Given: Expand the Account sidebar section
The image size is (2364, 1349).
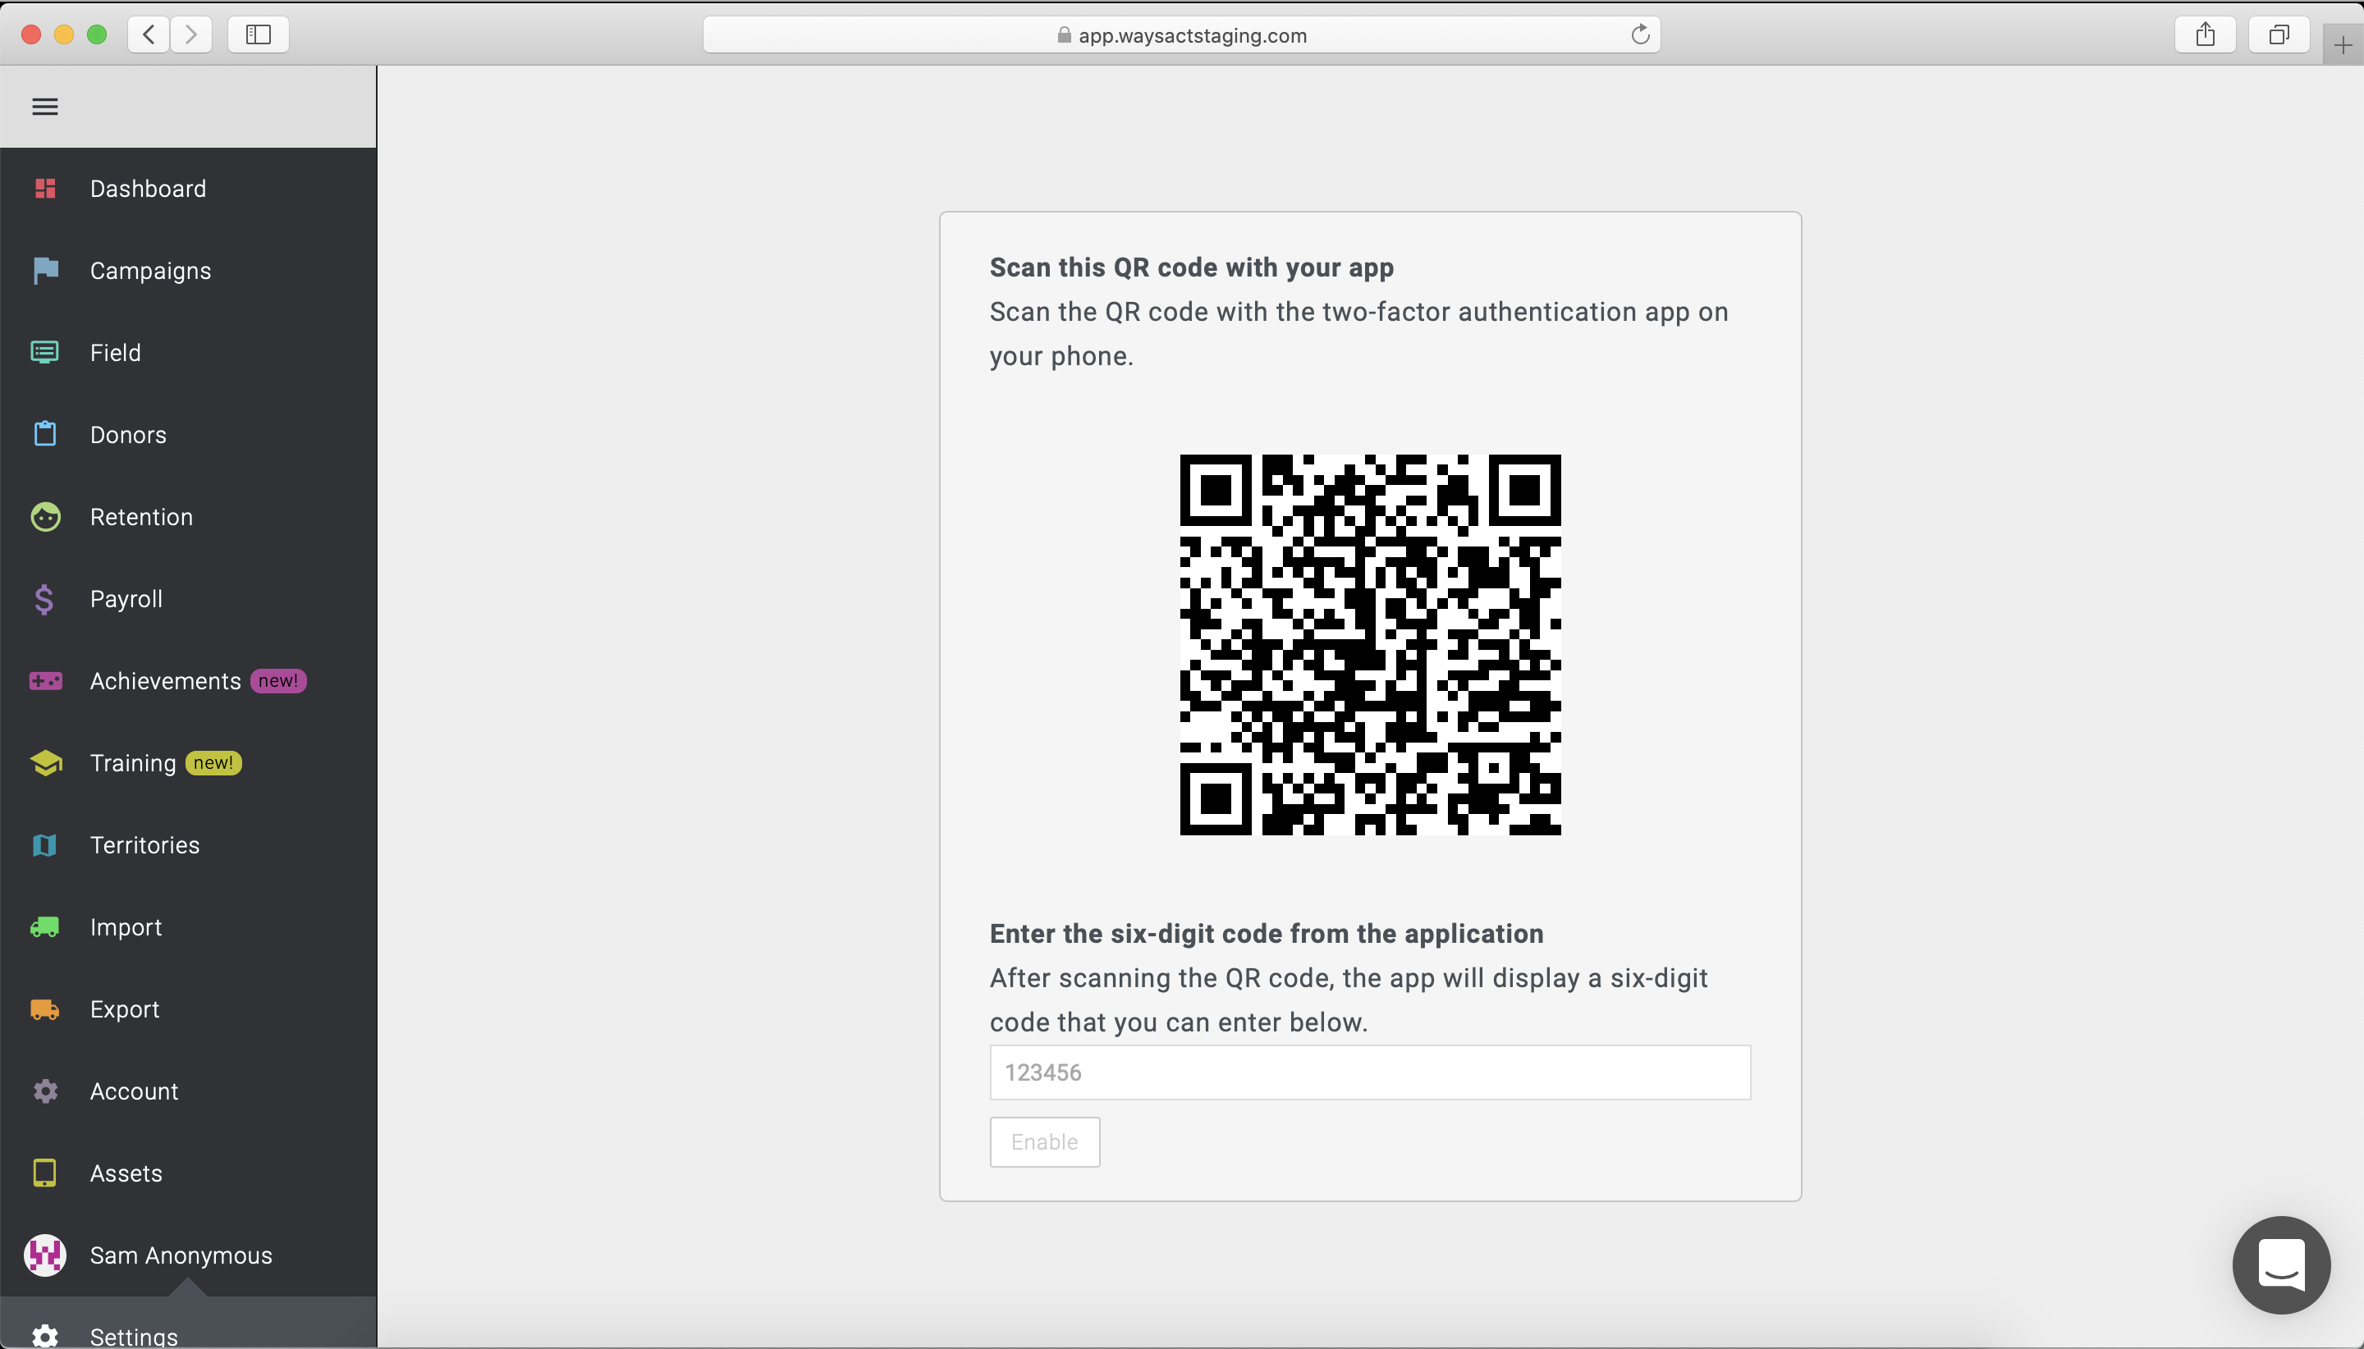Looking at the screenshot, I should [x=133, y=1089].
